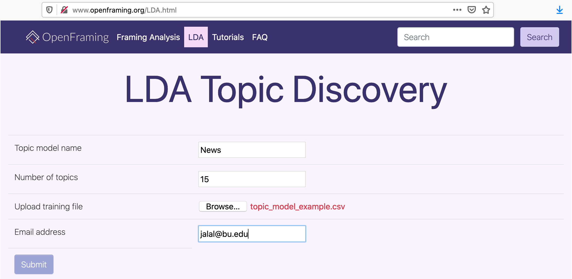
Task: Click the Topic model name field
Action: coord(252,150)
